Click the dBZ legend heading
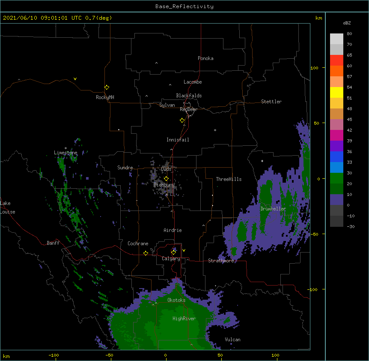 347,23
